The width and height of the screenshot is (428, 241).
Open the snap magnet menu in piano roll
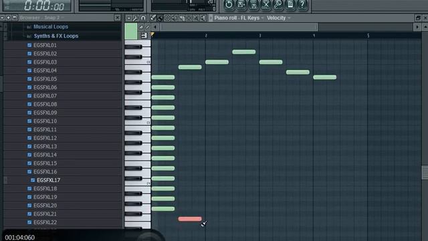click(142, 18)
